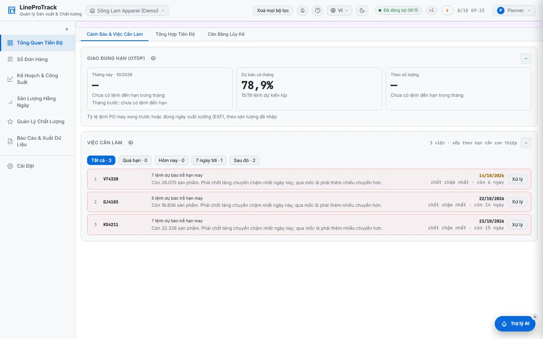Click Xử lý for order VT4320

(517, 179)
